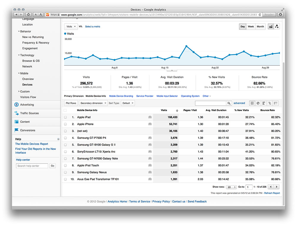Check the SonyEricsson LT15i Xperia Arc checkbox
Image resolution: width=297 pixels, height=226 pixels.
click(x=65, y=152)
